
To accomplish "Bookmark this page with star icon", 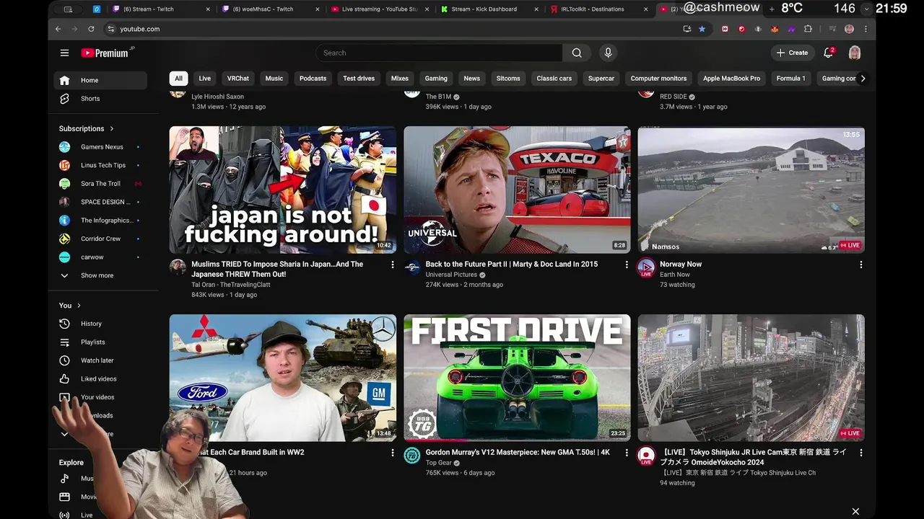I will 702,29.
